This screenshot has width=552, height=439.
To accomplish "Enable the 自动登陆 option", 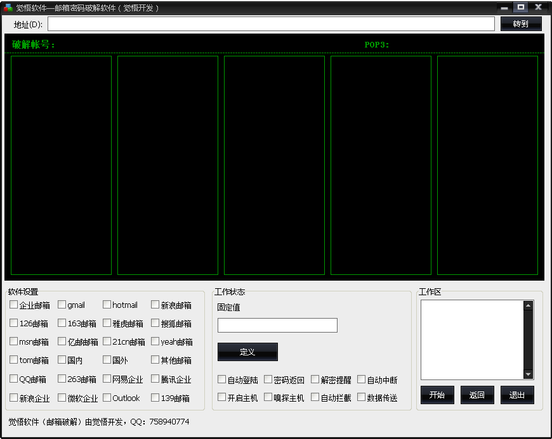I will [x=222, y=379].
